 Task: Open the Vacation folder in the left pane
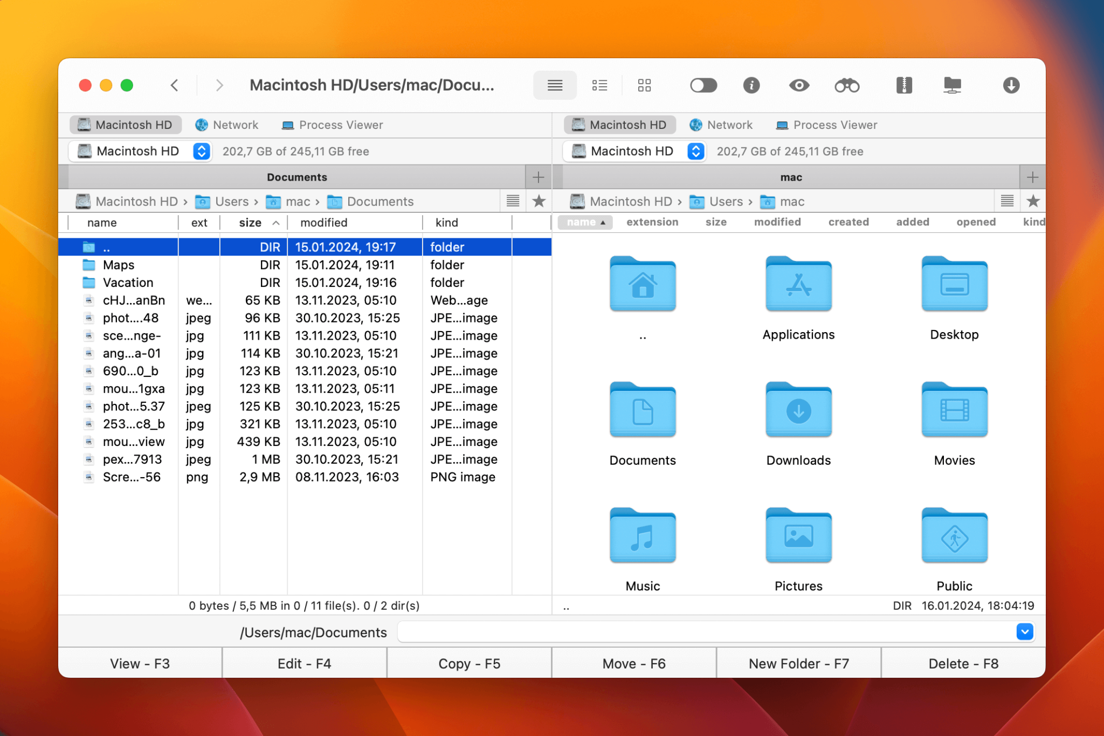(x=128, y=282)
